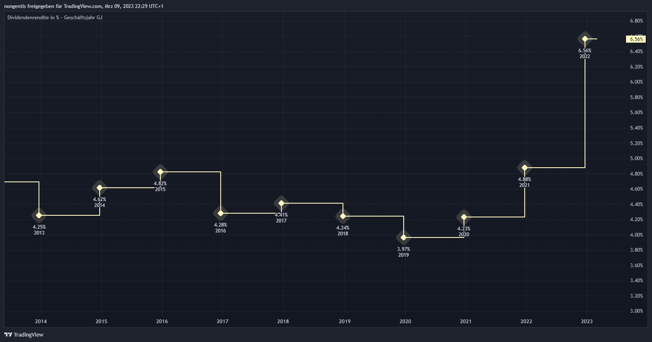Click the header text 'nongentis freigegeben für TradingView.com'
The height and width of the screenshot is (342, 652).
[53, 6]
